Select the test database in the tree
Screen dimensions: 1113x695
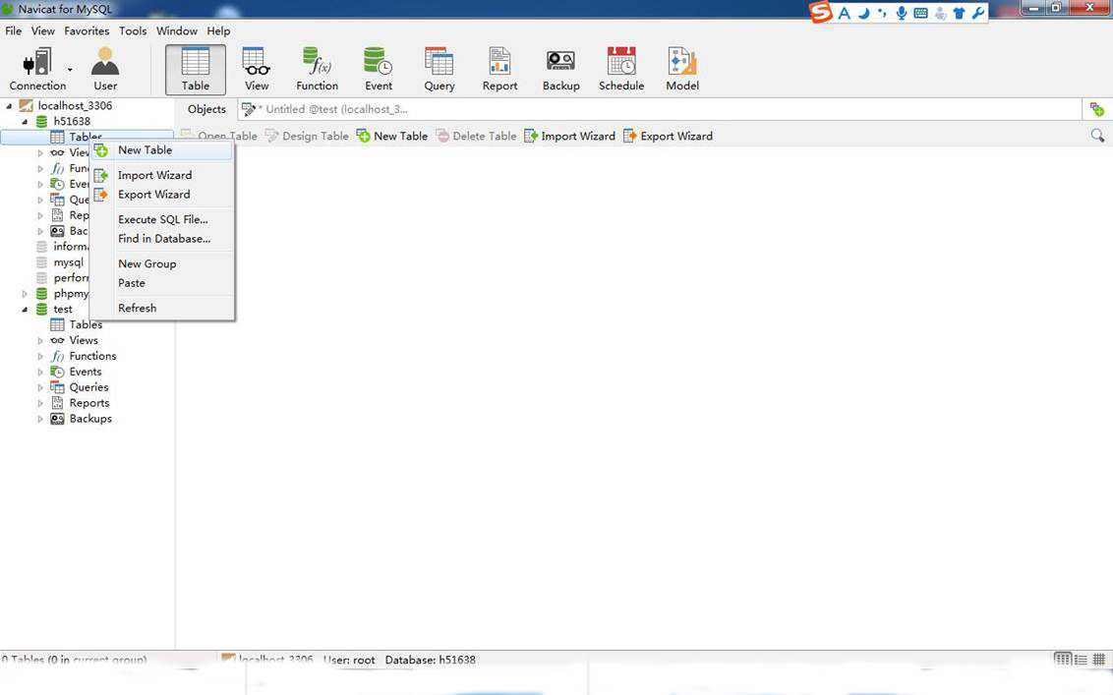tap(54, 309)
